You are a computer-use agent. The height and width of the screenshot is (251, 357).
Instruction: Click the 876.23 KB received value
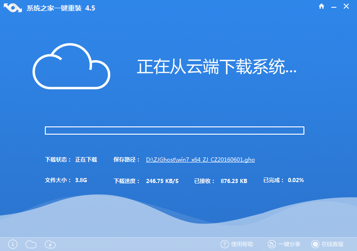tap(233, 181)
